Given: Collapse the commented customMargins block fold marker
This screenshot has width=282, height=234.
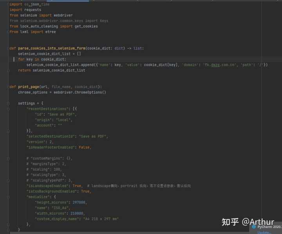Looking at the screenshot, I should [8, 158].
